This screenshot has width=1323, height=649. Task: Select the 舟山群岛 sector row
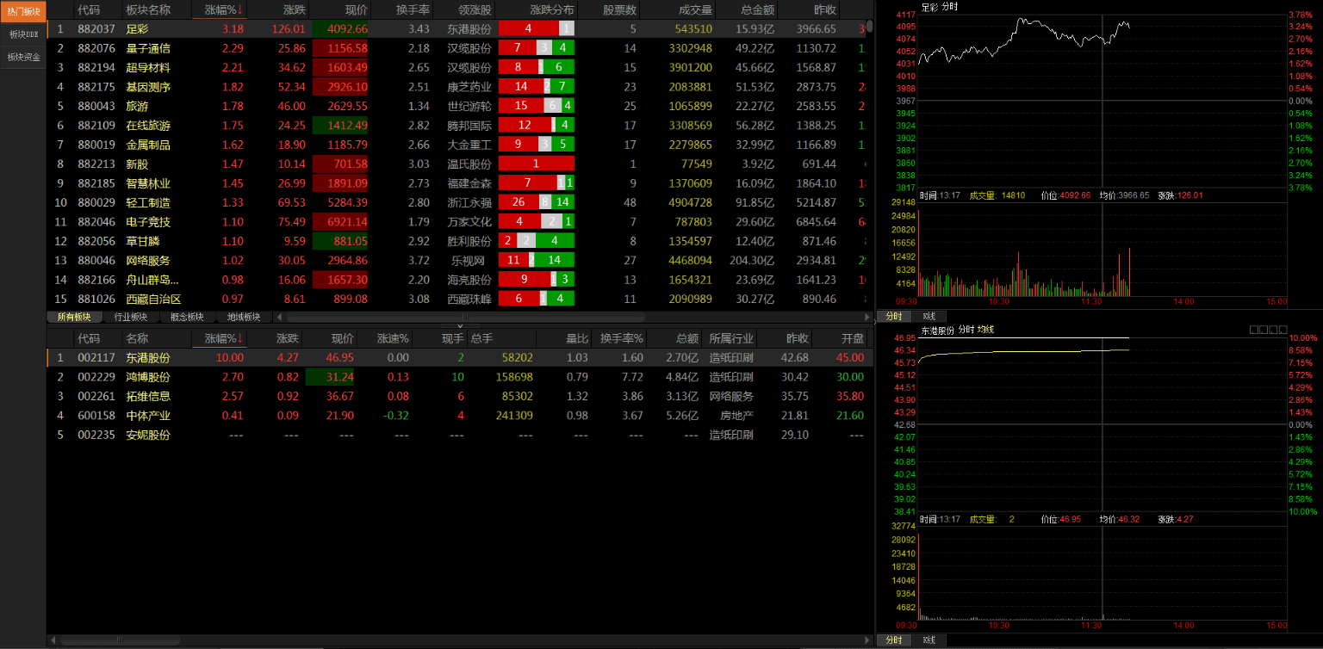tap(457, 280)
